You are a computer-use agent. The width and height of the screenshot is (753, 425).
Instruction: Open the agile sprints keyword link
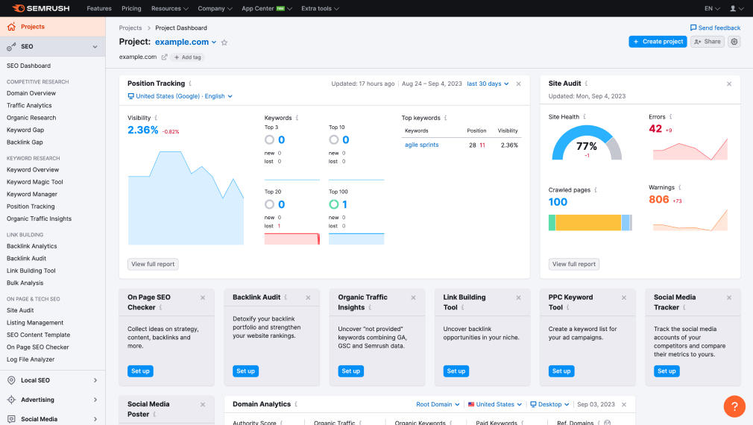[421, 145]
